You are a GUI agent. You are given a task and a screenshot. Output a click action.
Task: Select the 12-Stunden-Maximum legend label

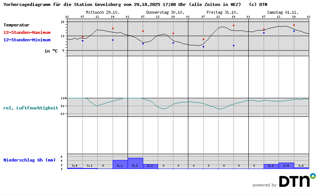[x=27, y=33]
